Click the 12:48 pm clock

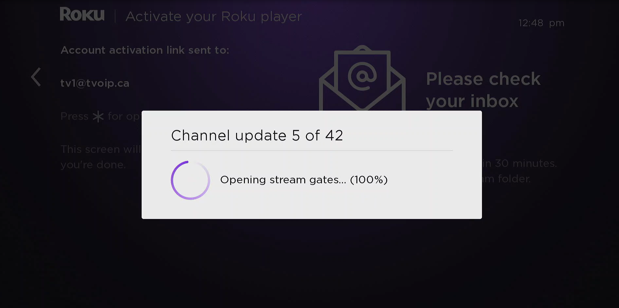(x=541, y=23)
